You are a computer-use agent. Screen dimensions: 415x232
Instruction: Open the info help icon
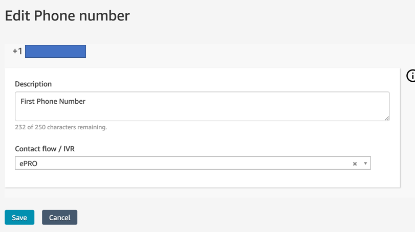[411, 76]
